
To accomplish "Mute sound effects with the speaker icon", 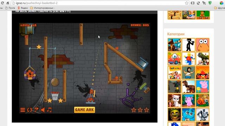I will 43,110.
